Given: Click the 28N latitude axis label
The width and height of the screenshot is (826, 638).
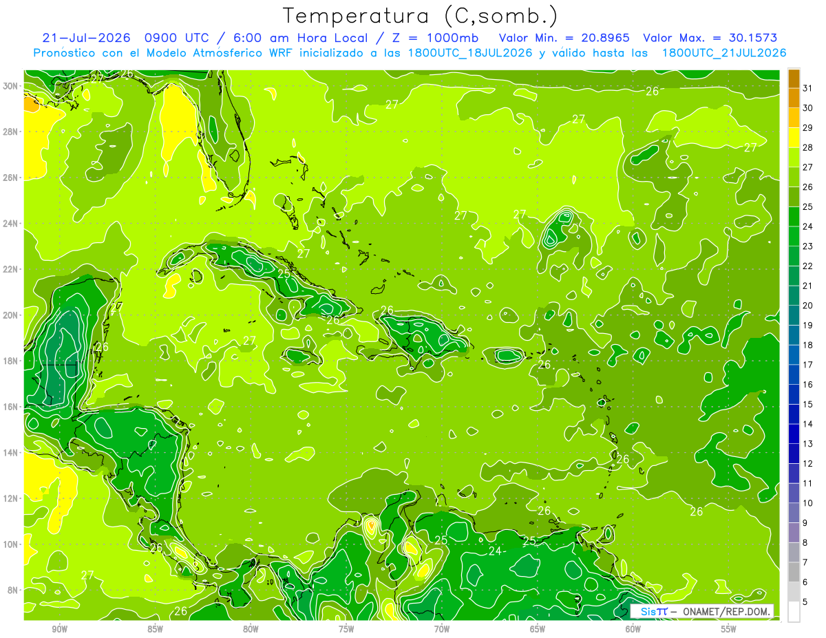Looking at the screenshot, I should [x=10, y=131].
